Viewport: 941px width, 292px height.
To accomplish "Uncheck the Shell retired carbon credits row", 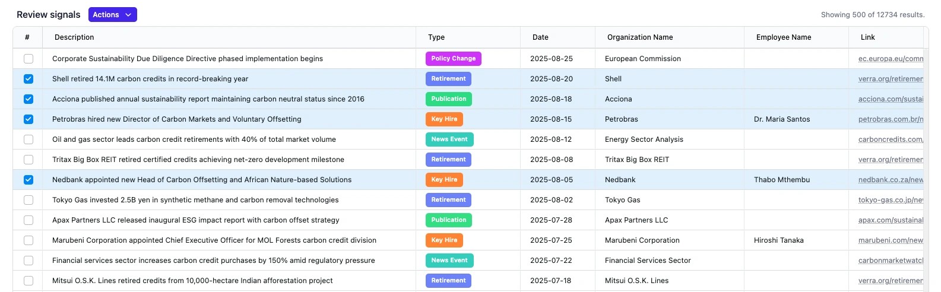I will point(28,79).
